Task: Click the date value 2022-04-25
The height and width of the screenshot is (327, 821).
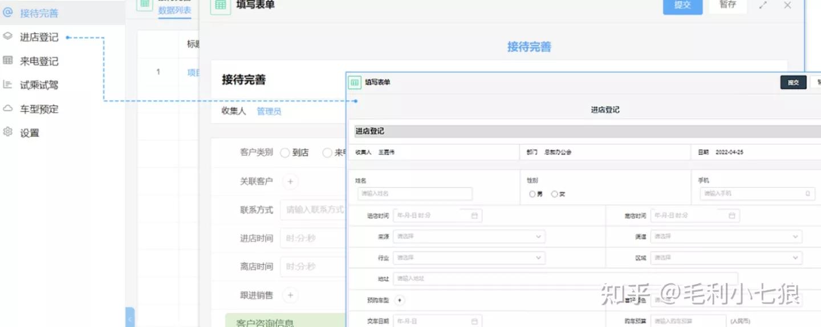Action: pos(729,153)
